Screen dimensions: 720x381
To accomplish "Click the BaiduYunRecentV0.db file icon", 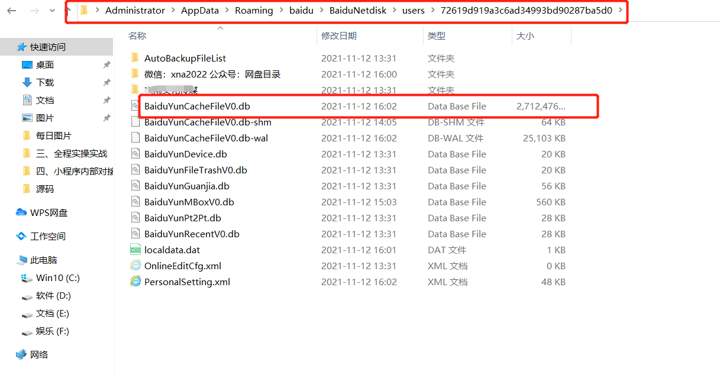I will click(x=135, y=234).
